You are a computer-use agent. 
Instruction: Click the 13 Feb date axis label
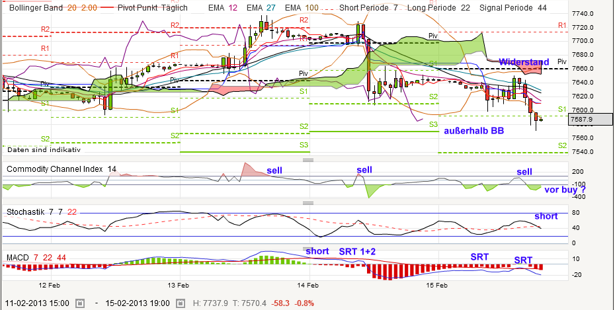pyautogui.click(x=180, y=286)
